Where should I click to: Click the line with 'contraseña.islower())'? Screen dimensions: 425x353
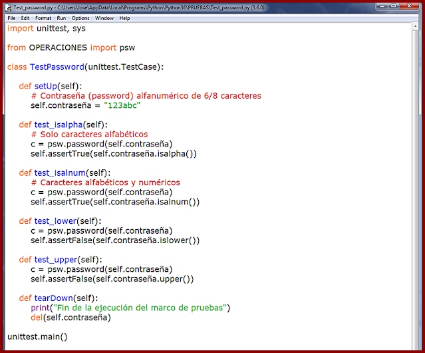coord(115,240)
